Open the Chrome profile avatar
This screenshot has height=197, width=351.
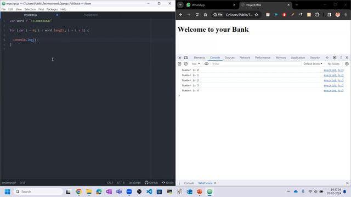pos(338,15)
